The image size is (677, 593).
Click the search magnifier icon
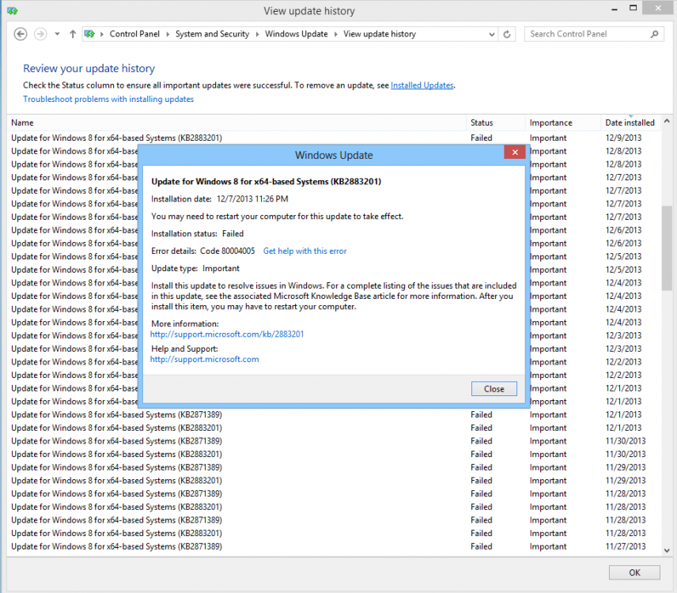[x=655, y=34]
